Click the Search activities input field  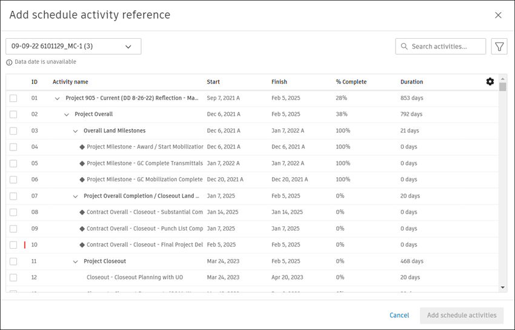(x=446, y=47)
